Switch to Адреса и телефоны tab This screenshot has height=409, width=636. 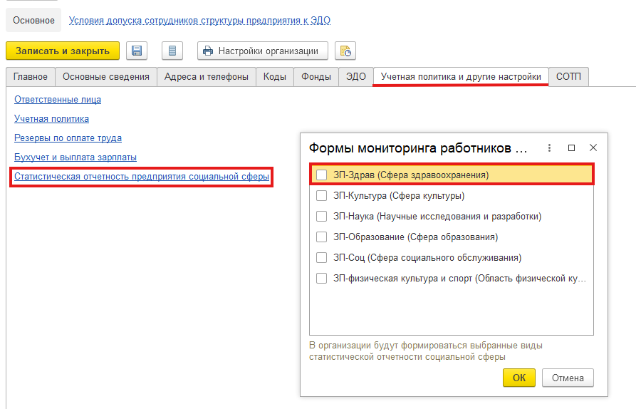(x=206, y=77)
